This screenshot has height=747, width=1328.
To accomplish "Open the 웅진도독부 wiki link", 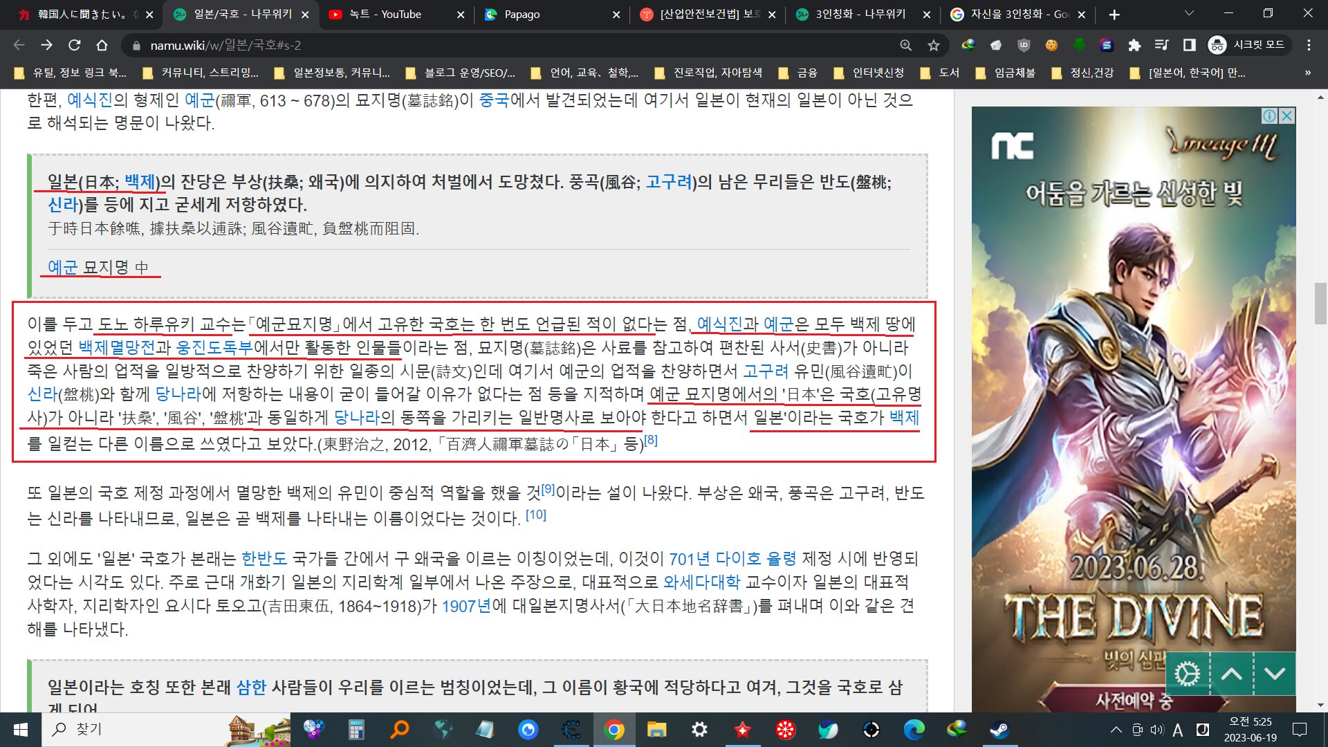I will point(214,347).
